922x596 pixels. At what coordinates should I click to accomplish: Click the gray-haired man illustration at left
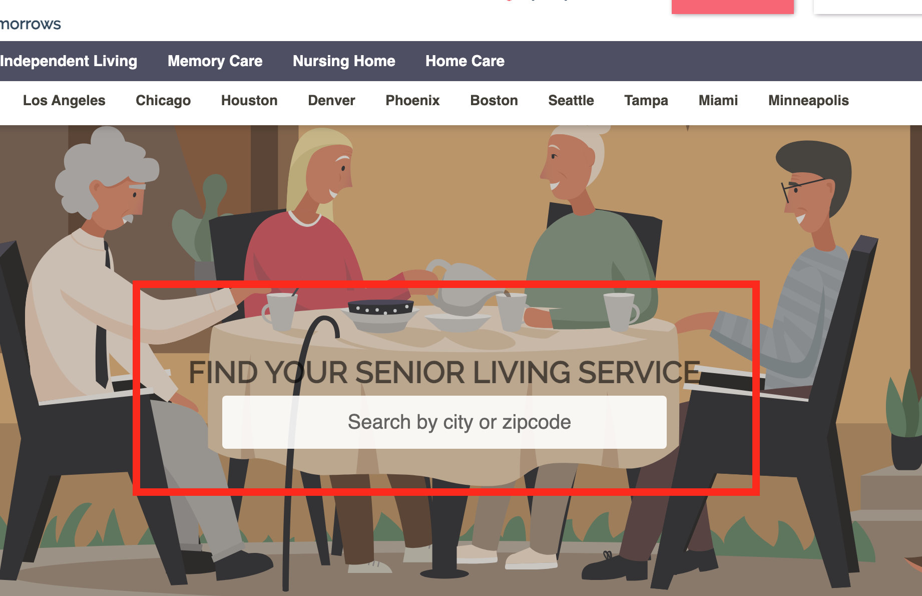pos(100,311)
